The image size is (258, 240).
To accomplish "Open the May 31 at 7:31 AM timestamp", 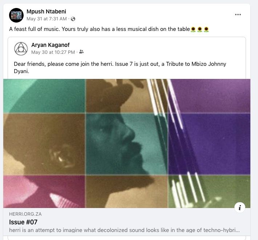I will point(47,19).
